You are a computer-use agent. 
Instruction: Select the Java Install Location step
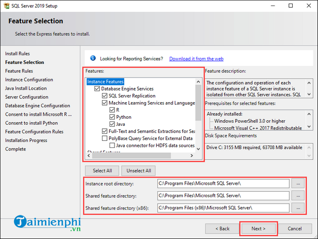coord(26,89)
